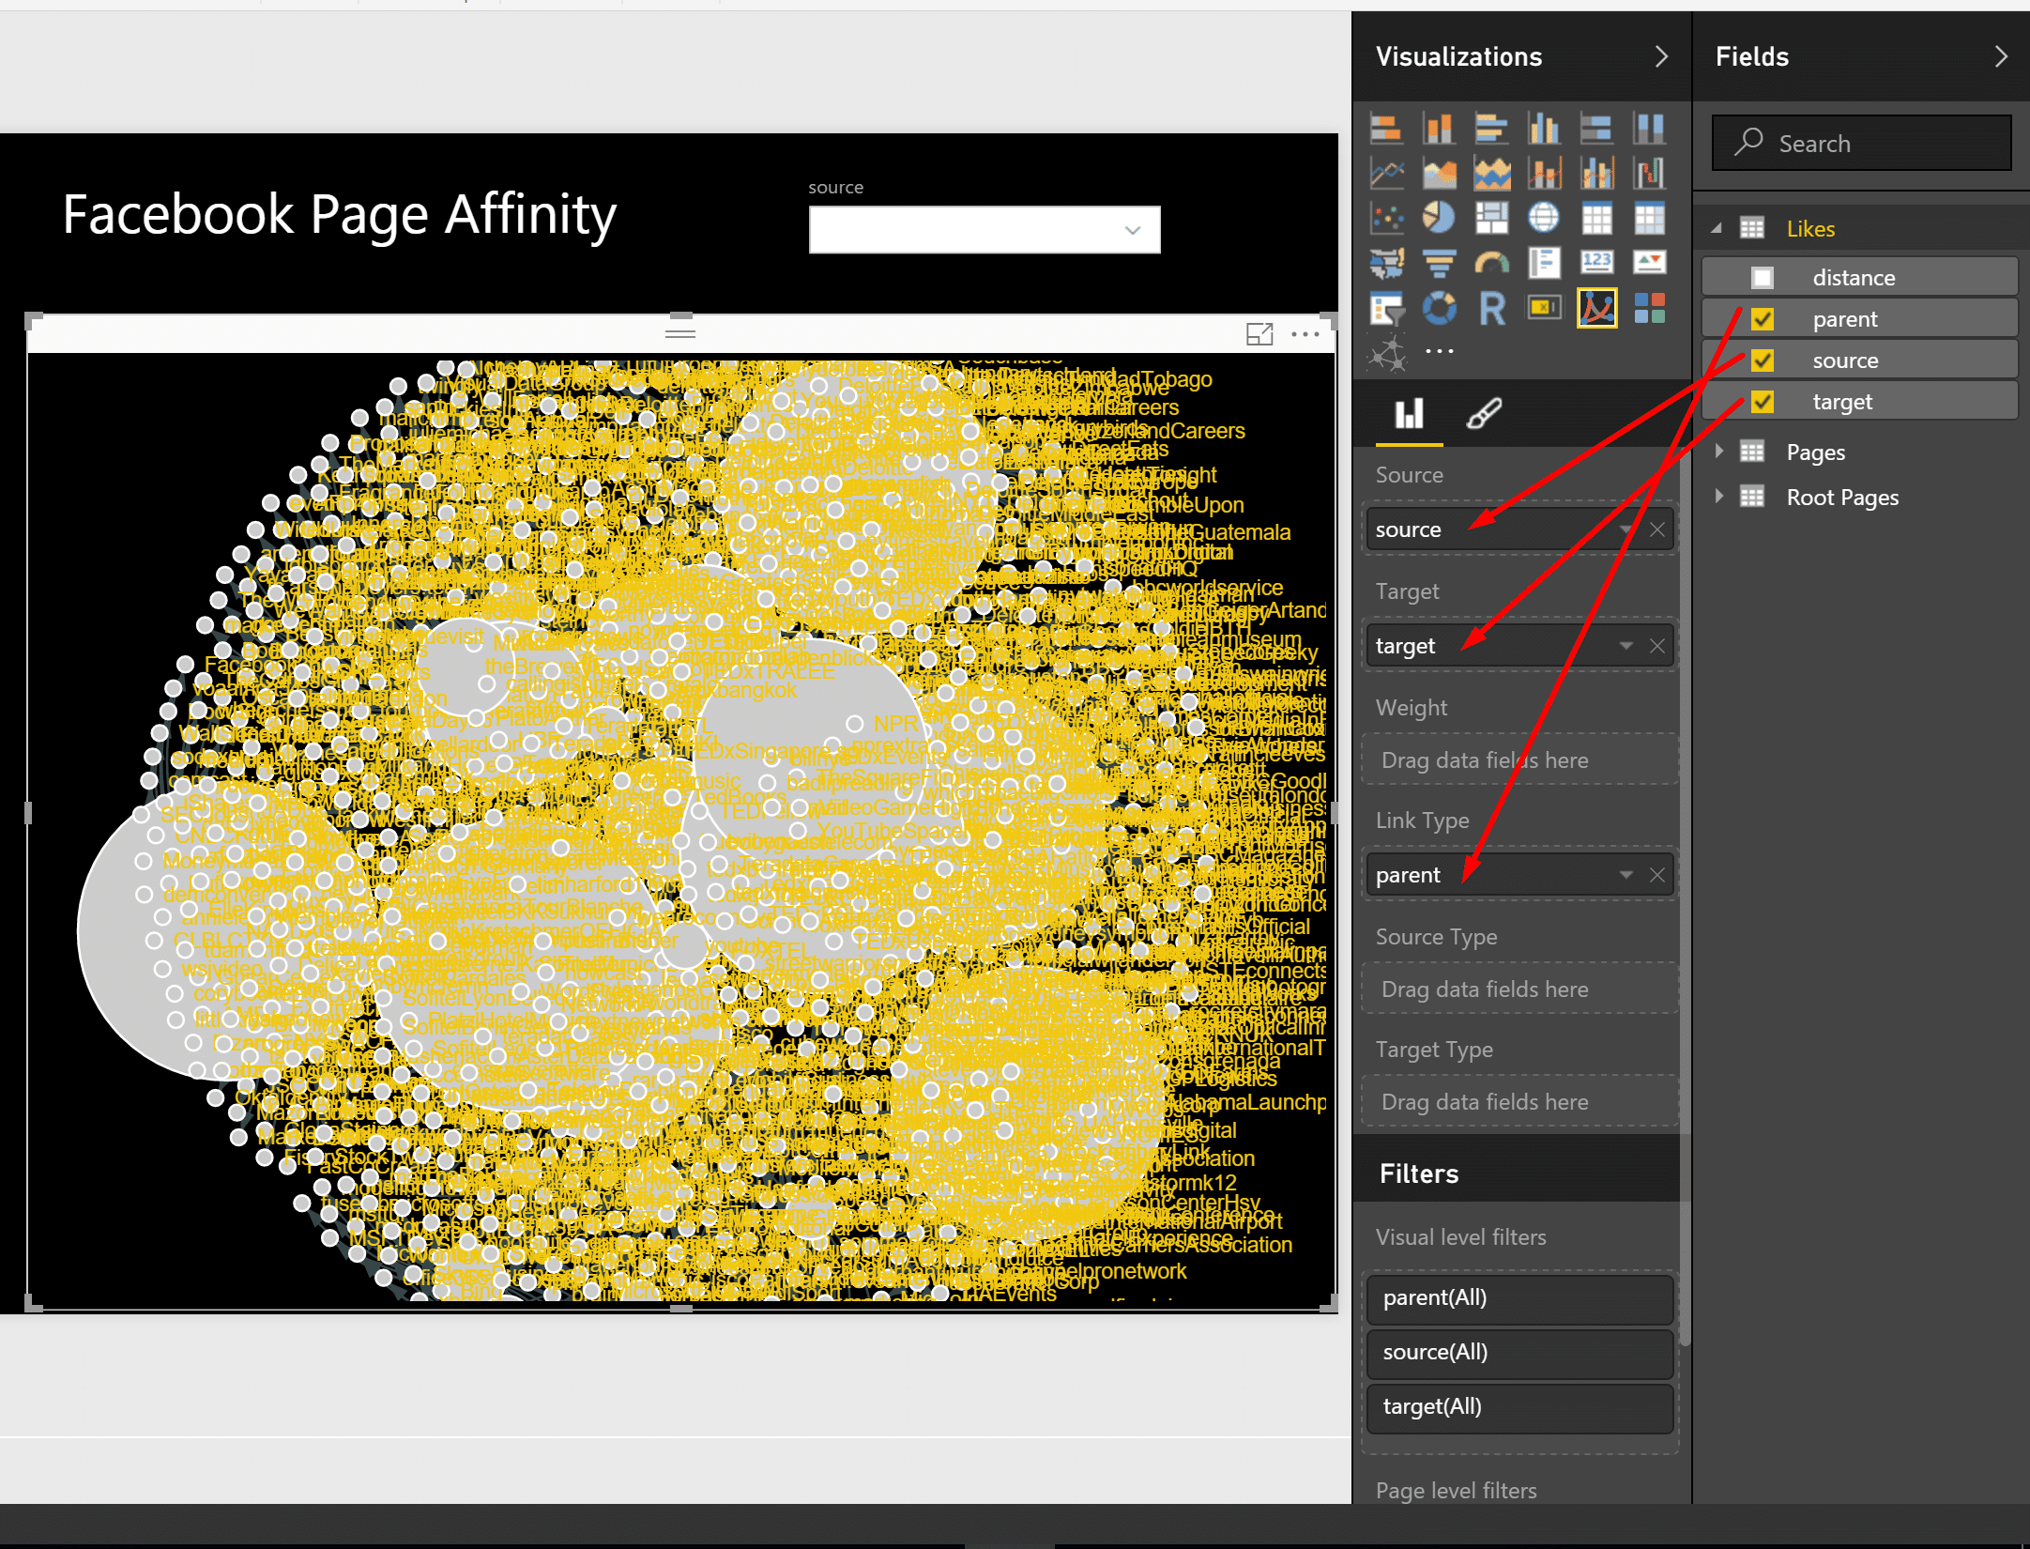Image resolution: width=2030 pixels, height=1549 pixels.
Task: Click the Fields search box
Action: tap(1861, 144)
